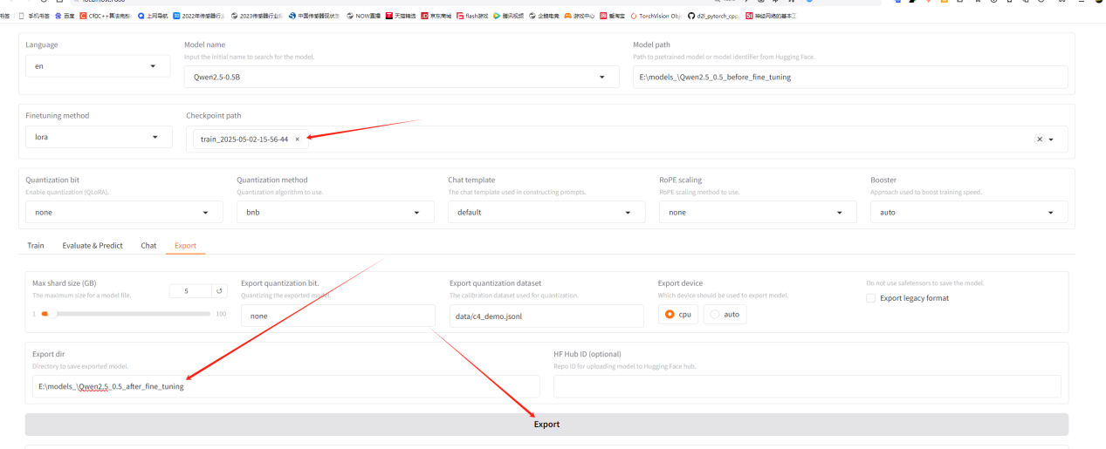The width and height of the screenshot is (1106, 449).
Task: Clear all selected checkpoint paths
Action: (1039, 139)
